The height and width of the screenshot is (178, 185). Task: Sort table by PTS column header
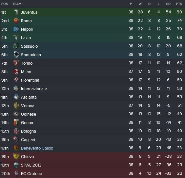pyautogui.click(x=179, y=4)
